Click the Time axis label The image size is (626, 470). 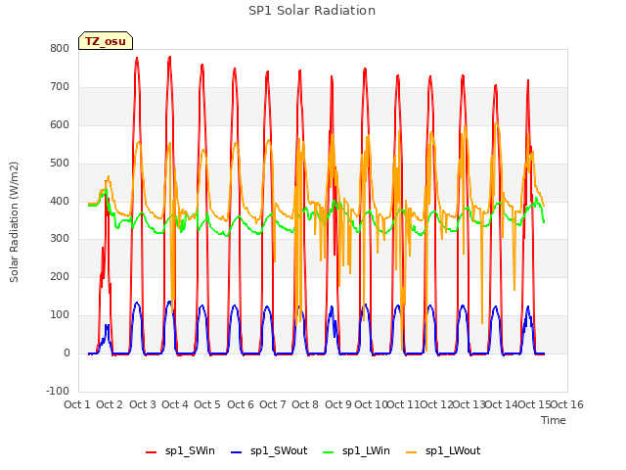(554, 420)
